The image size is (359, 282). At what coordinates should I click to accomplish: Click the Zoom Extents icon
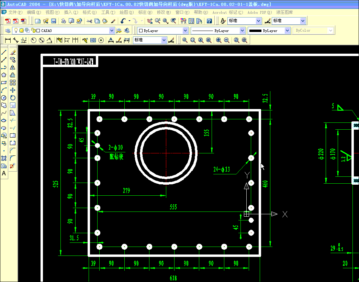click(245, 40)
